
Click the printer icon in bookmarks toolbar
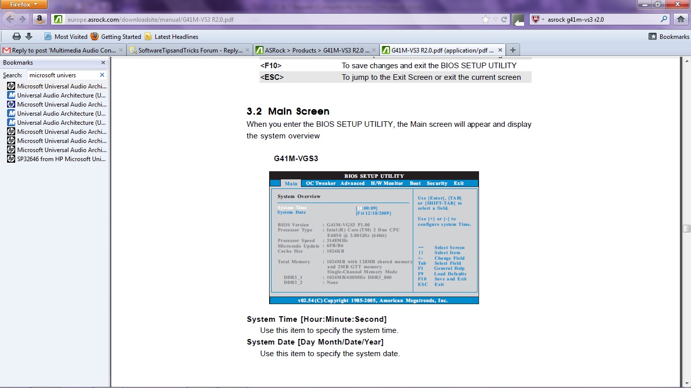[17, 36]
